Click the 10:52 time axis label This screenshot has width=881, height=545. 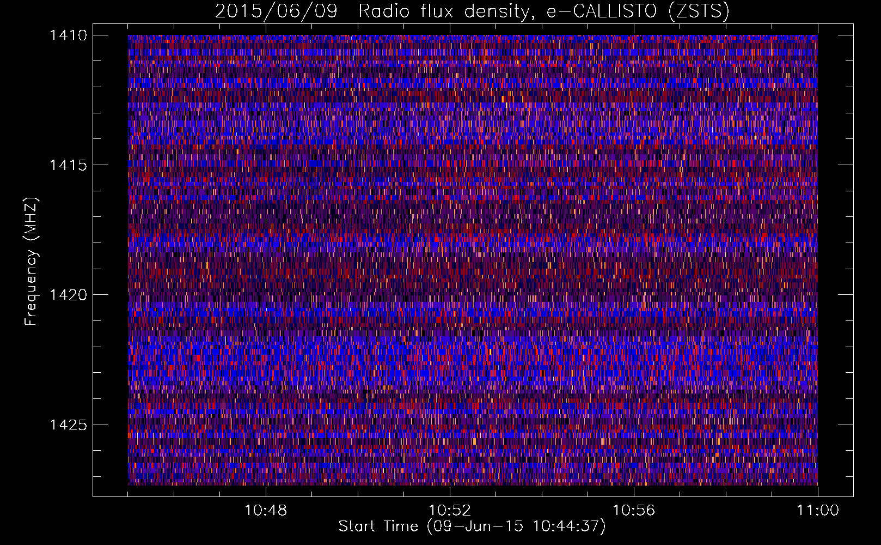click(450, 511)
